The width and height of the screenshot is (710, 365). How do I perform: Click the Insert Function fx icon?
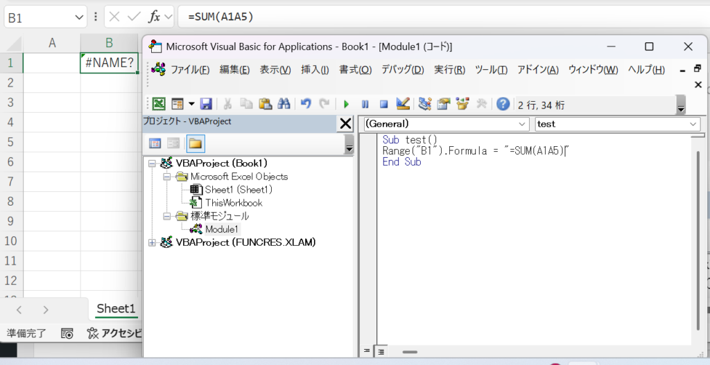coord(155,17)
